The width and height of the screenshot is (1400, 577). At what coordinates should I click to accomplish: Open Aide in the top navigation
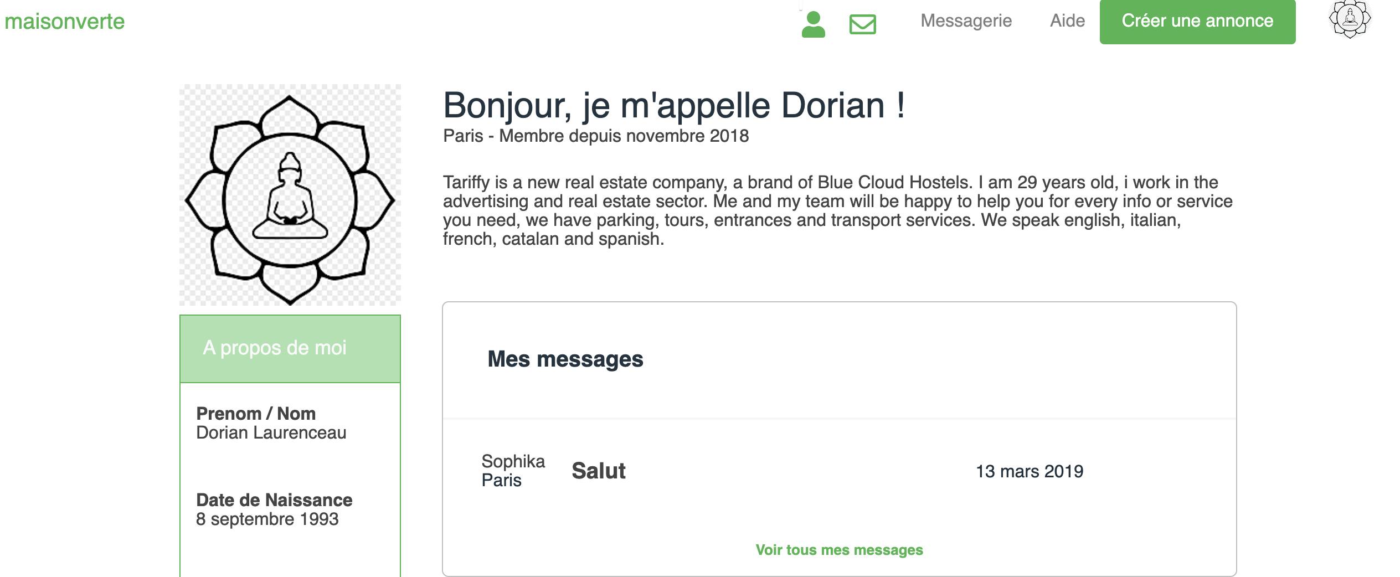(x=1067, y=20)
